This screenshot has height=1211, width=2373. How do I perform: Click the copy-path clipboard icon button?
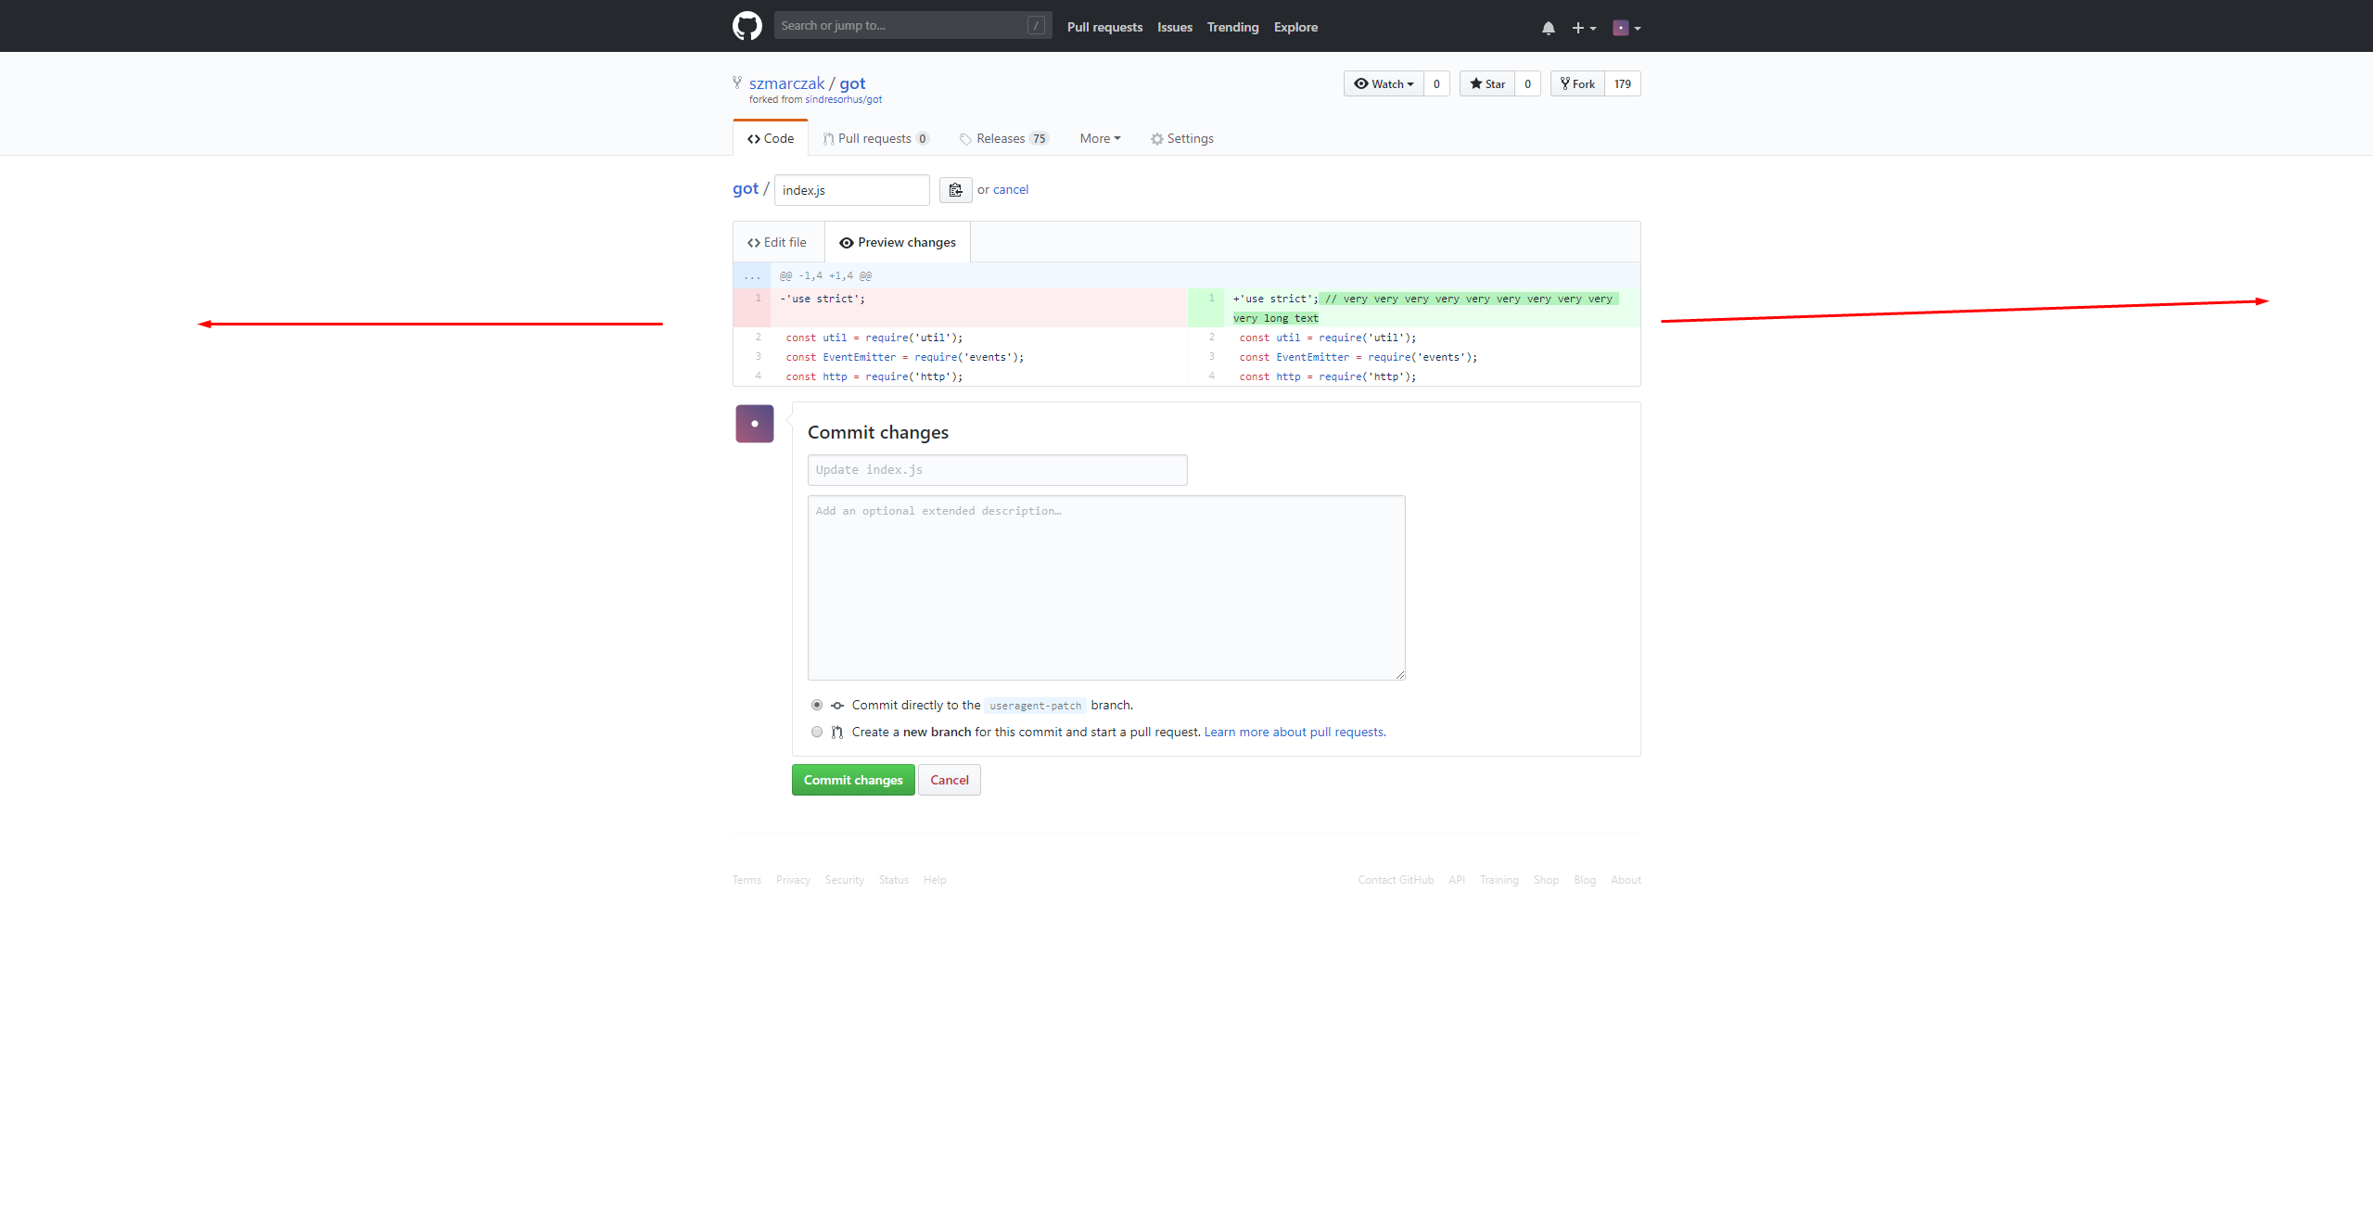click(955, 190)
